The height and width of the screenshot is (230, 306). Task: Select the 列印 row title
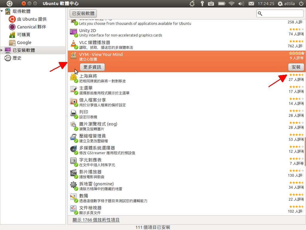point(84,112)
